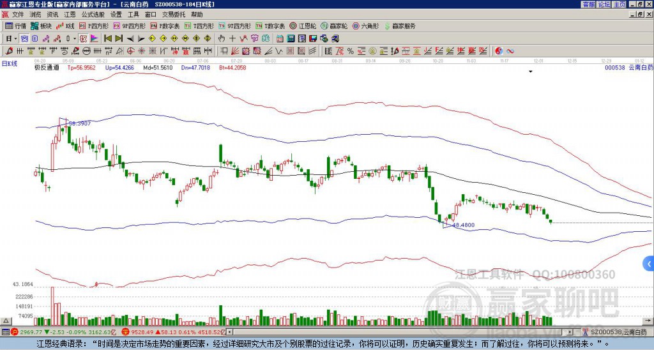Click the 000538 云南白药 stock label
Screen dimensions: 654x350
[x=629, y=67]
